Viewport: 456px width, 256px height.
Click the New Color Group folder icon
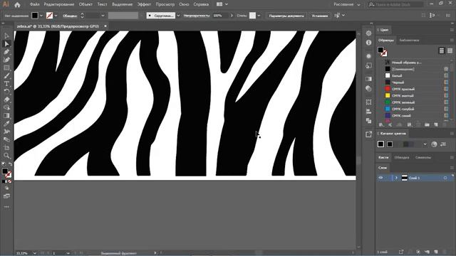tap(427, 125)
